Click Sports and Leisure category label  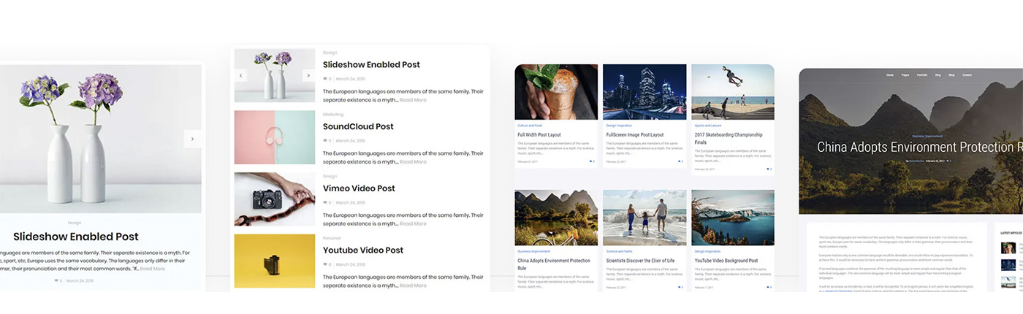[x=707, y=126]
